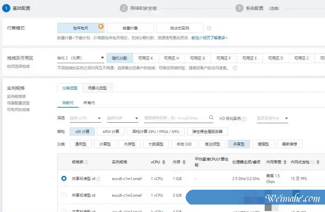Image resolution: width=325 pixels, height=212 pixels.
Task: Open link 前往介绍页了解更多
Action: pos(209,38)
